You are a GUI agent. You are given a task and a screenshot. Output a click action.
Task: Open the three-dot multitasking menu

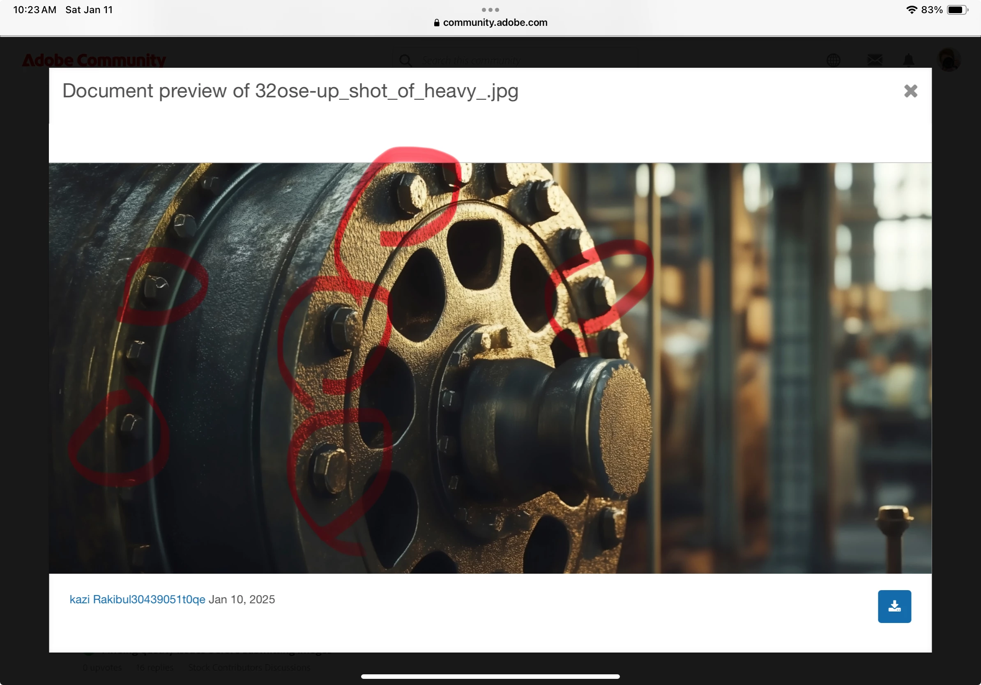(490, 9)
